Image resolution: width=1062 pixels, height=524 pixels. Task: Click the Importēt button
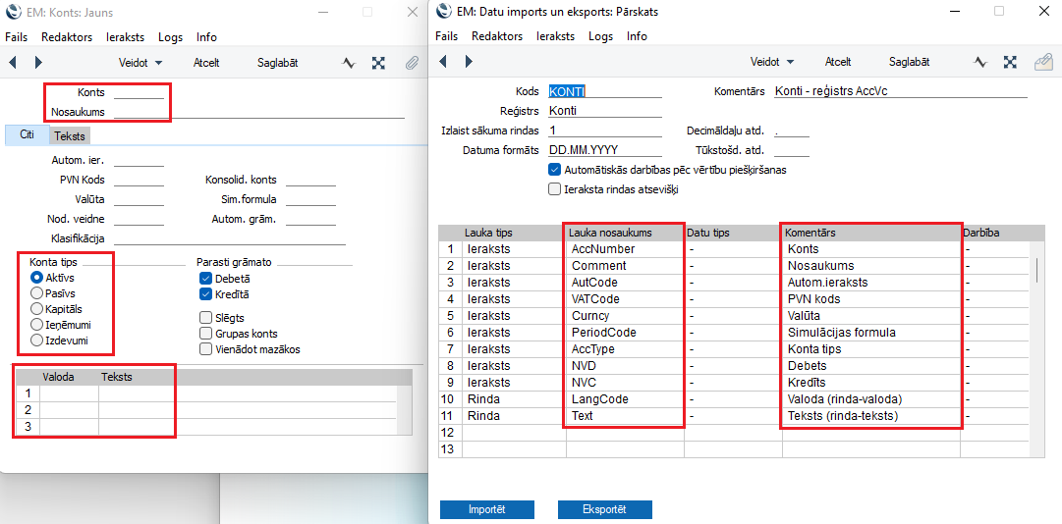(486, 510)
